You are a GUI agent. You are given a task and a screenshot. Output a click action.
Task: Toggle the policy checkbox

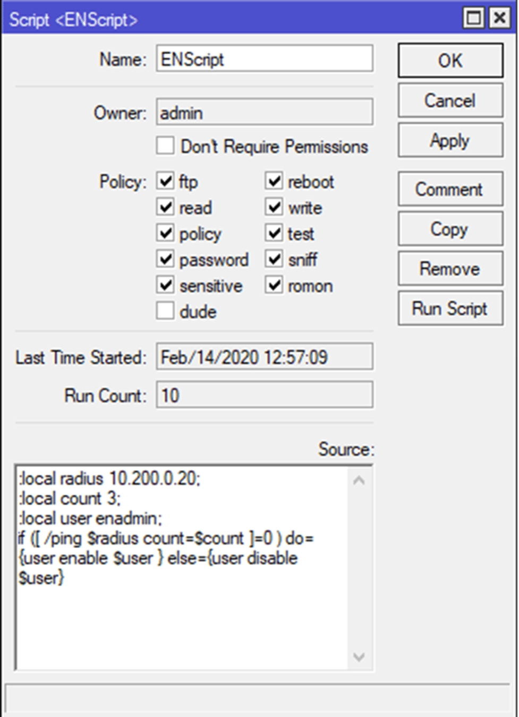[x=165, y=233]
